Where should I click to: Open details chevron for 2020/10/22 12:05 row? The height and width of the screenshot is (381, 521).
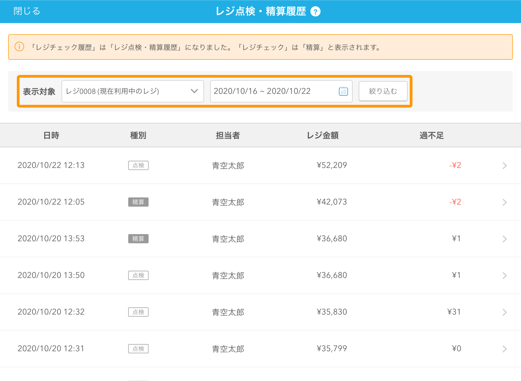tap(504, 202)
